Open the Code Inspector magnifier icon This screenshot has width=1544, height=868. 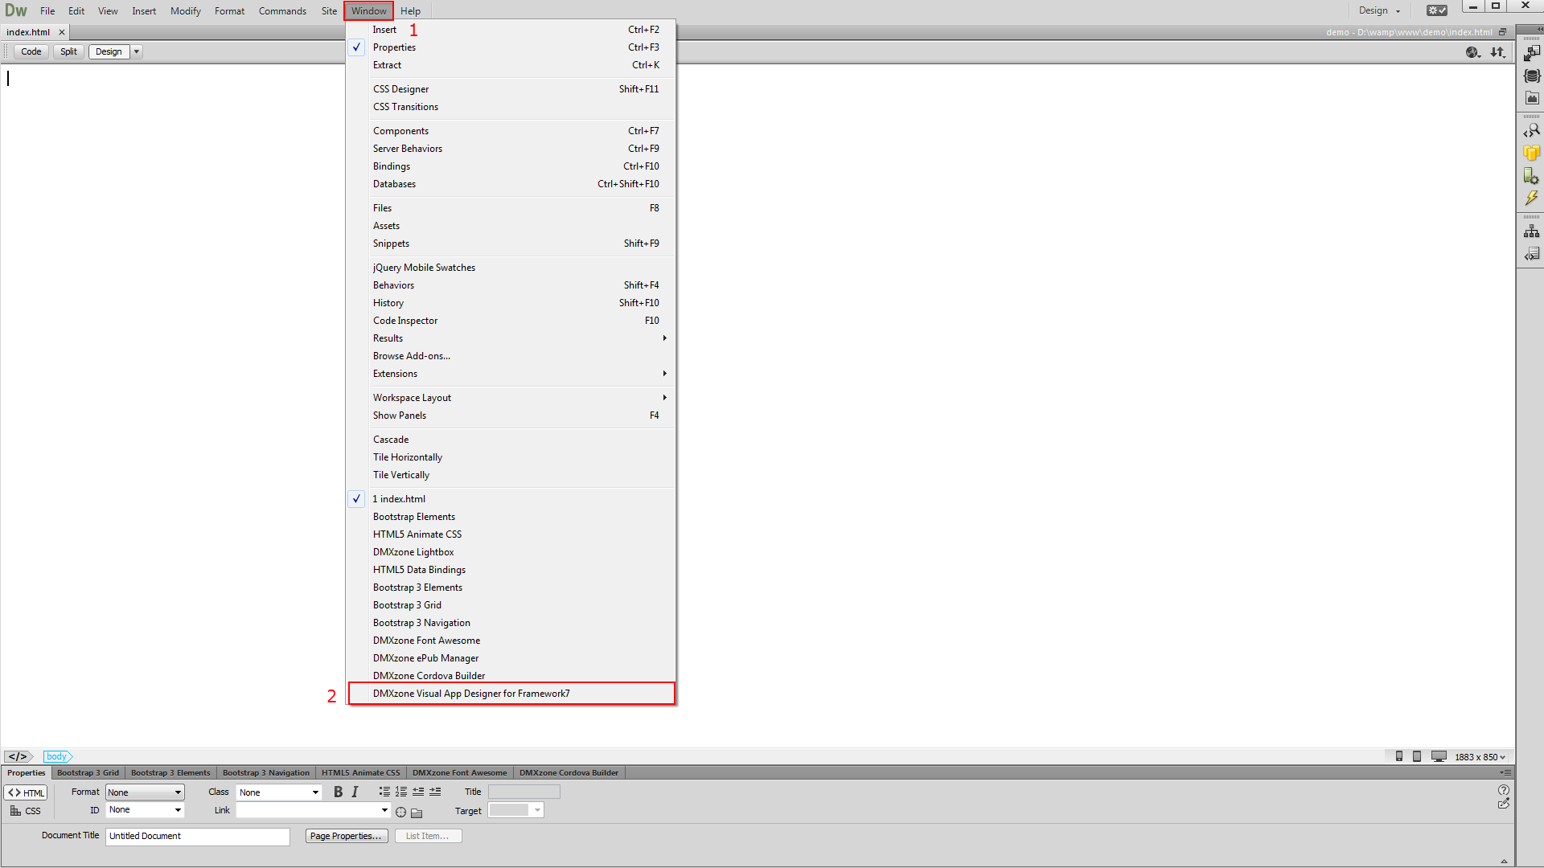click(1532, 130)
